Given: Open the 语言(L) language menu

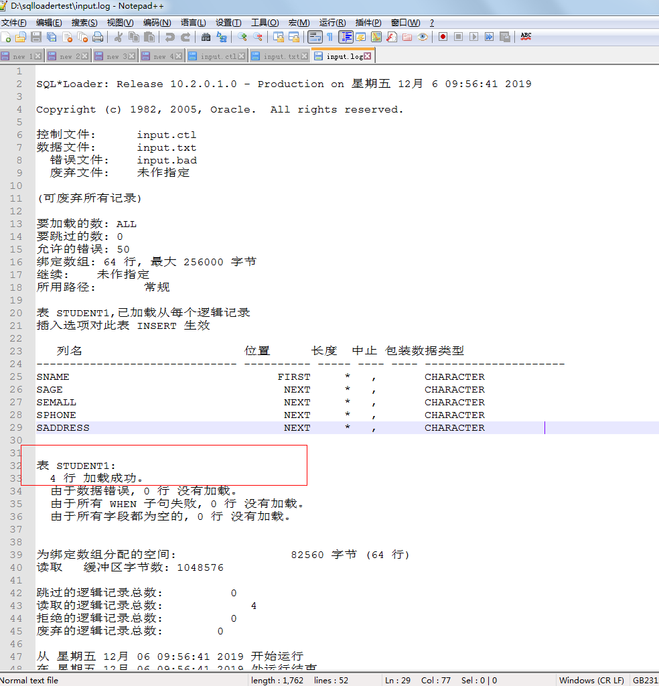Looking at the screenshot, I should pos(194,22).
